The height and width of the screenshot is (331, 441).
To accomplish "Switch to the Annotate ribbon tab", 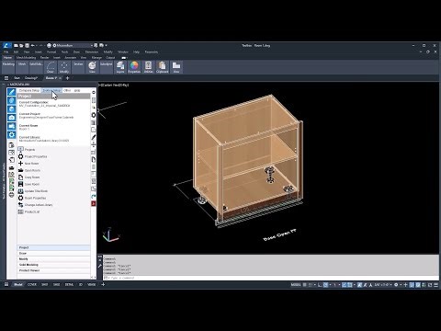I will pyautogui.click(x=70, y=58).
